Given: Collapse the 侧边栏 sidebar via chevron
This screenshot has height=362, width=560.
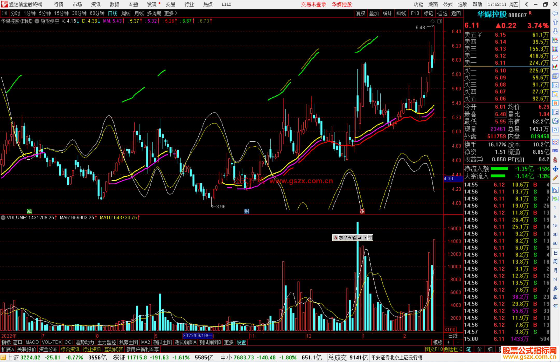Looking at the screenshot, I should pyautogui.click(x=460, y=349).
